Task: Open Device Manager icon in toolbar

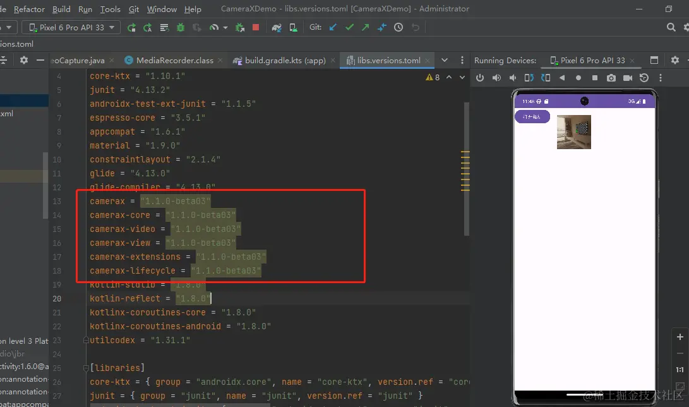Action: 293,28
